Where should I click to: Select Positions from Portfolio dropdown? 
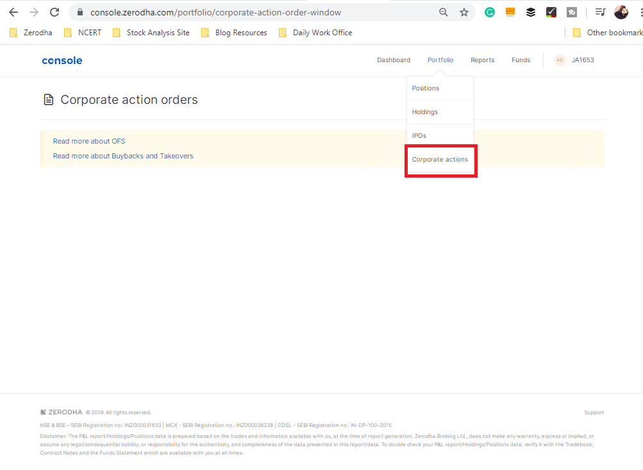[x=440, y=88]
